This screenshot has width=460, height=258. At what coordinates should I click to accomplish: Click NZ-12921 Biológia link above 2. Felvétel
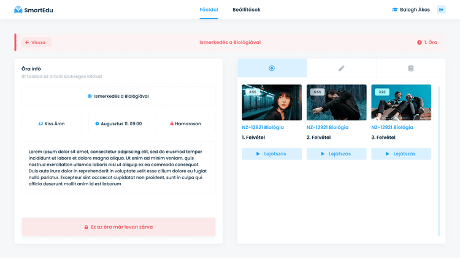(x=328, y=127)
